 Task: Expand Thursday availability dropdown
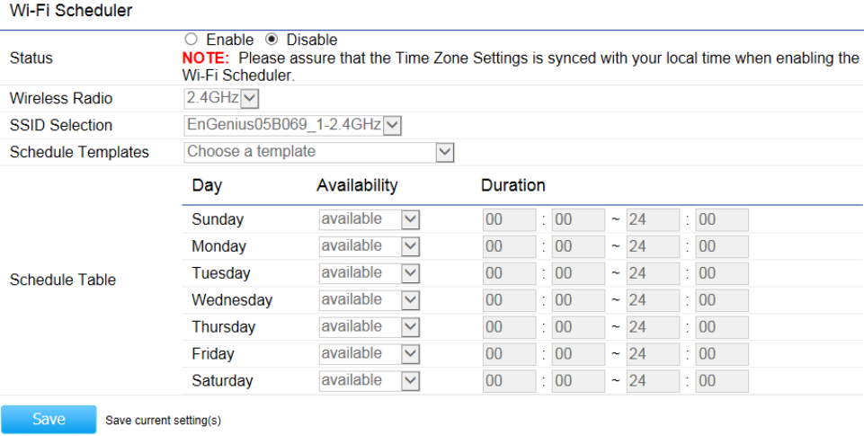click(370, 327)
